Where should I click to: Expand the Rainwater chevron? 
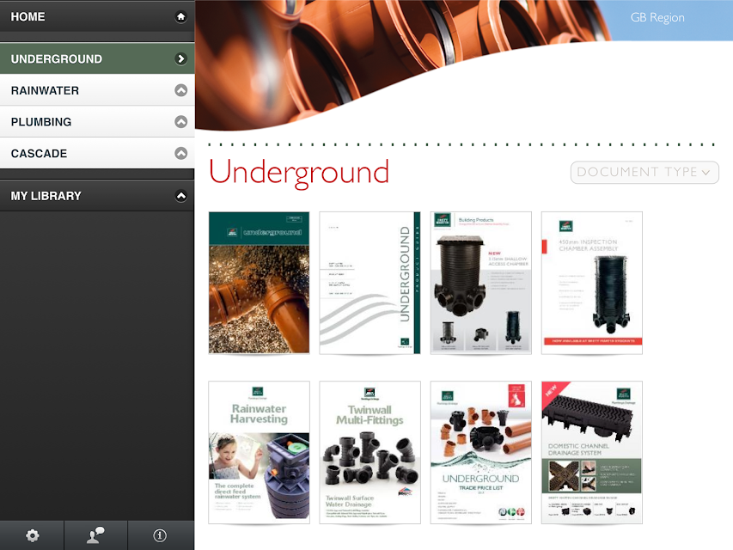181,90
